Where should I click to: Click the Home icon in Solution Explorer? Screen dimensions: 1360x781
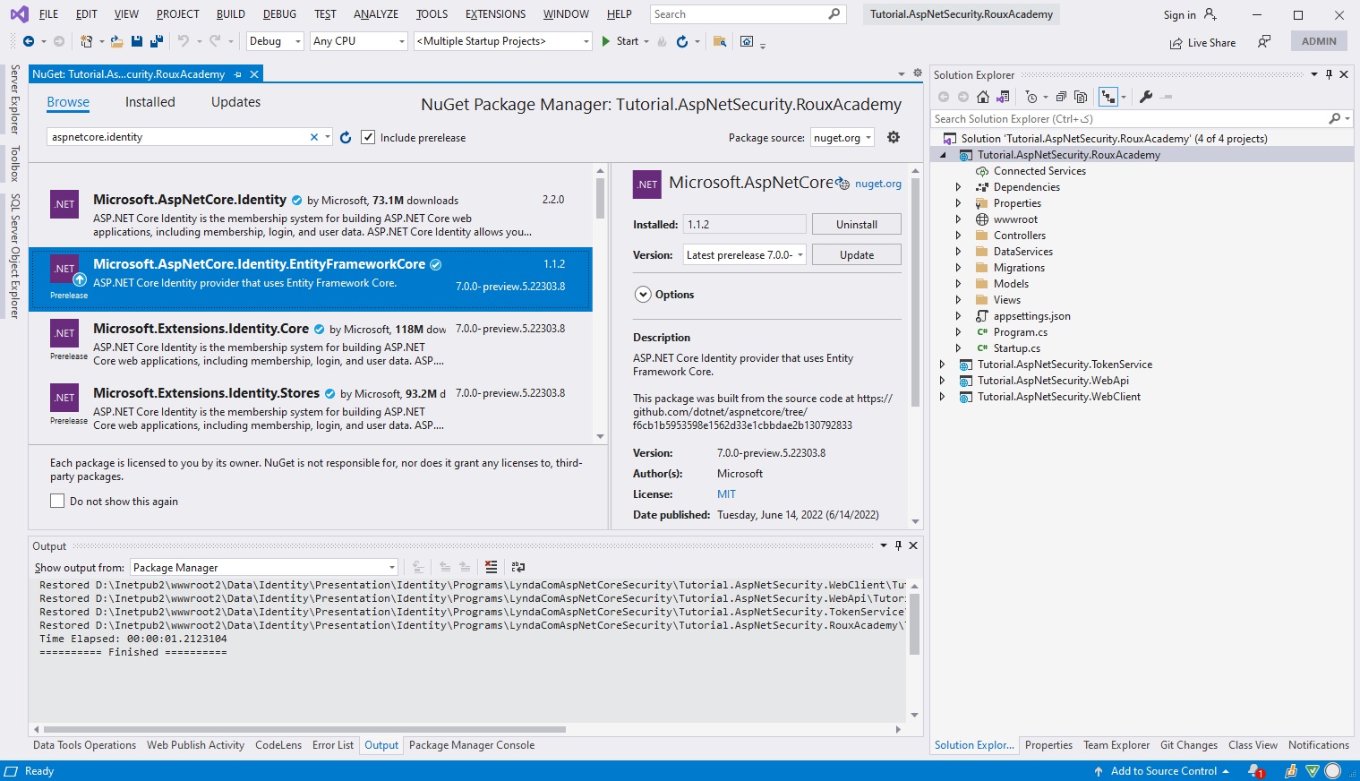point(982,96)
